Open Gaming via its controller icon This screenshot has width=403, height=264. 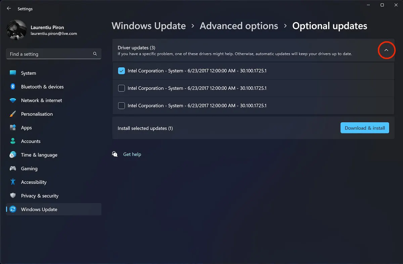point(13,168)
